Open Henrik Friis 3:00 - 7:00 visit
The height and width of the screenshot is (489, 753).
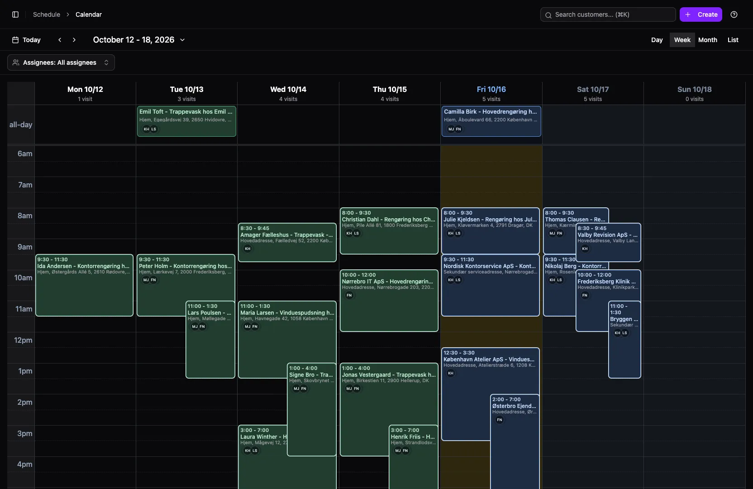(414, 457)
